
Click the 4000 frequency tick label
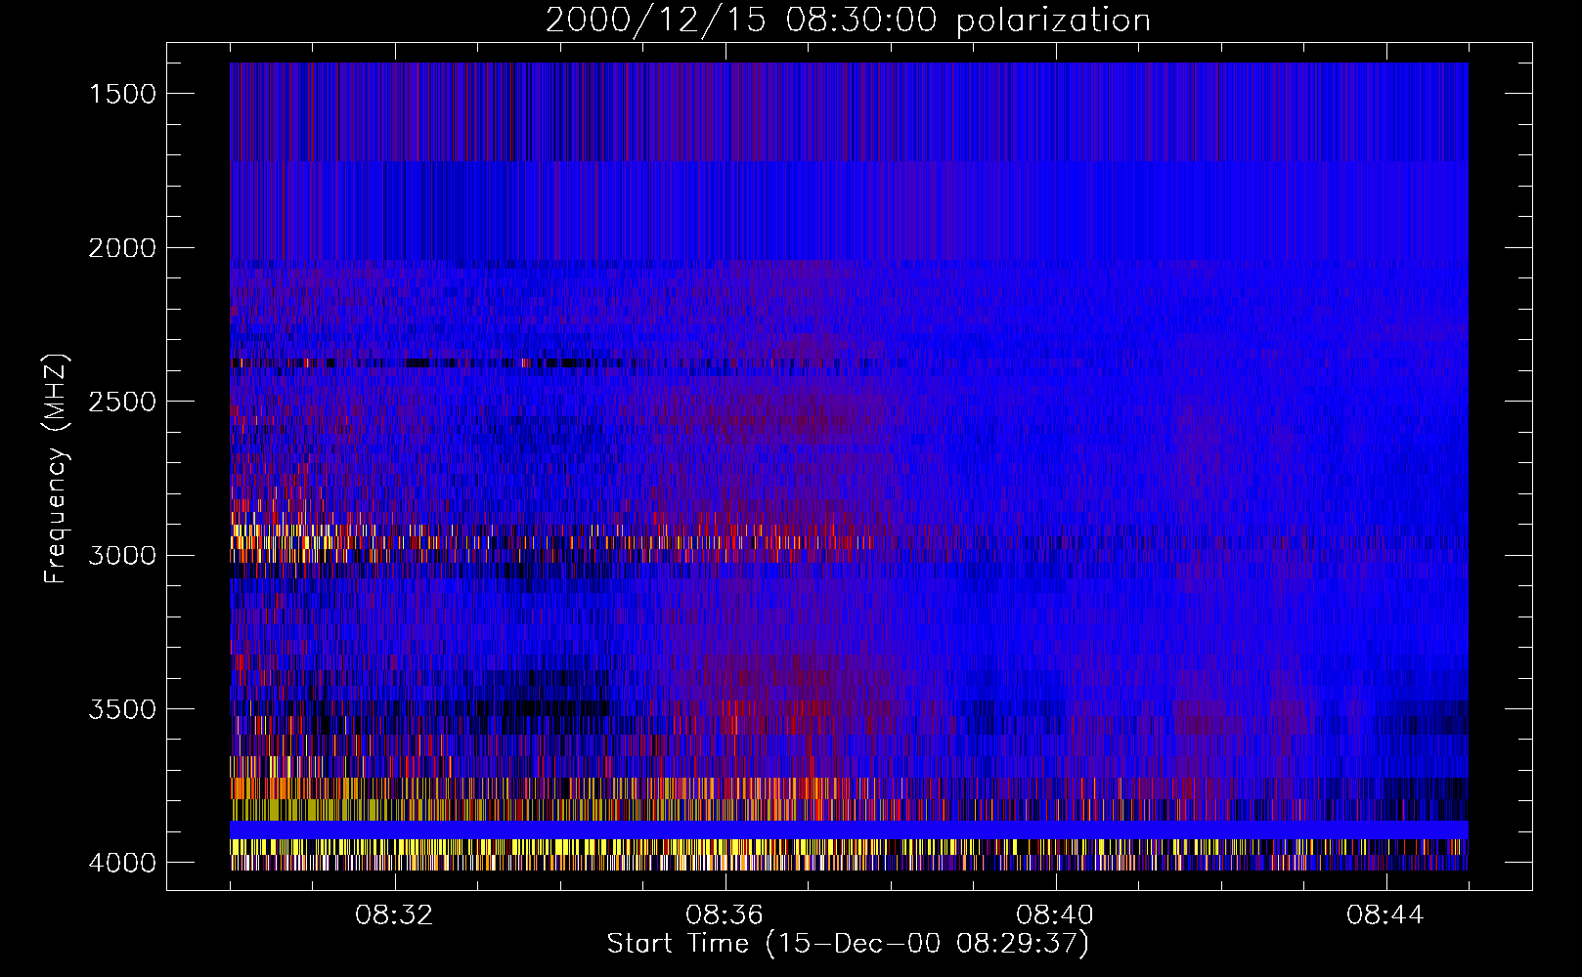click(122, 863)
